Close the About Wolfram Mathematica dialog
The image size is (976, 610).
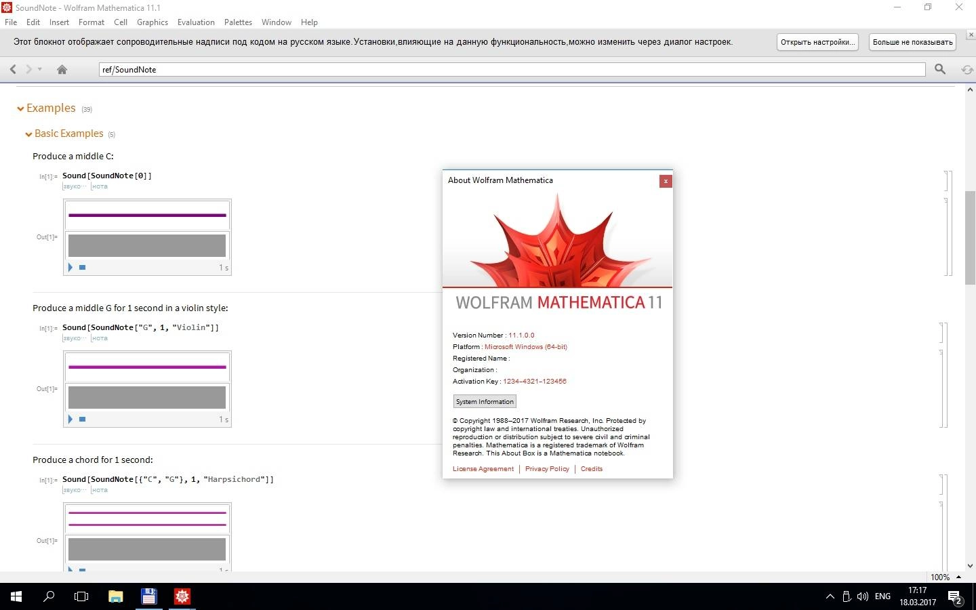[666, 181]
